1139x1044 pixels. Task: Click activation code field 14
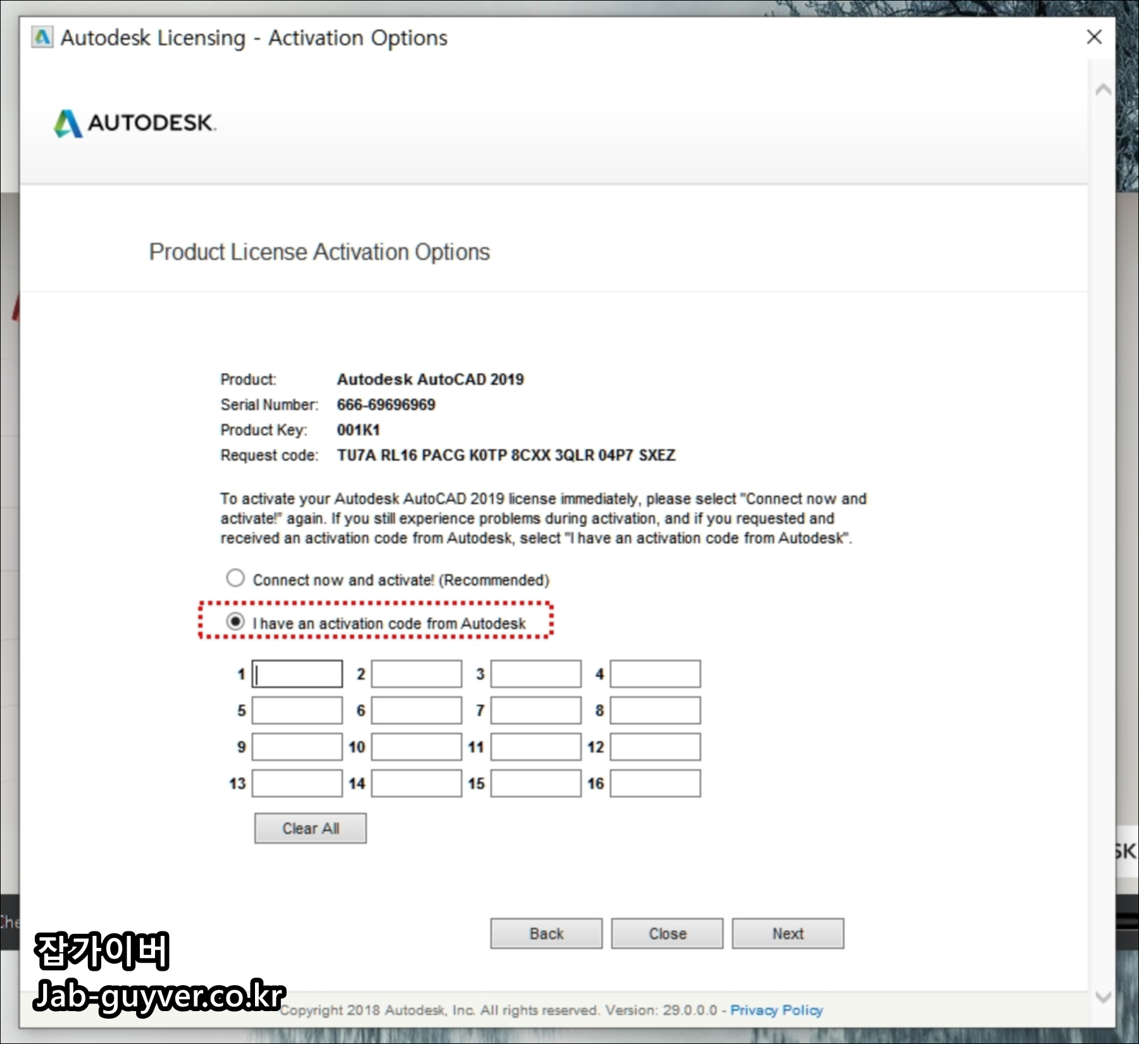tap(416, 783)
